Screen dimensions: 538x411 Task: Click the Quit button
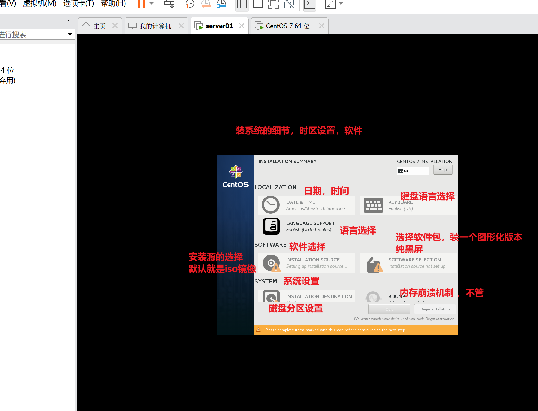(x=389, y=309)
